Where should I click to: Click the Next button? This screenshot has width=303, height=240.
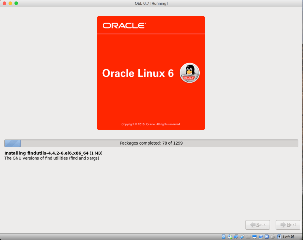point(288,225)
